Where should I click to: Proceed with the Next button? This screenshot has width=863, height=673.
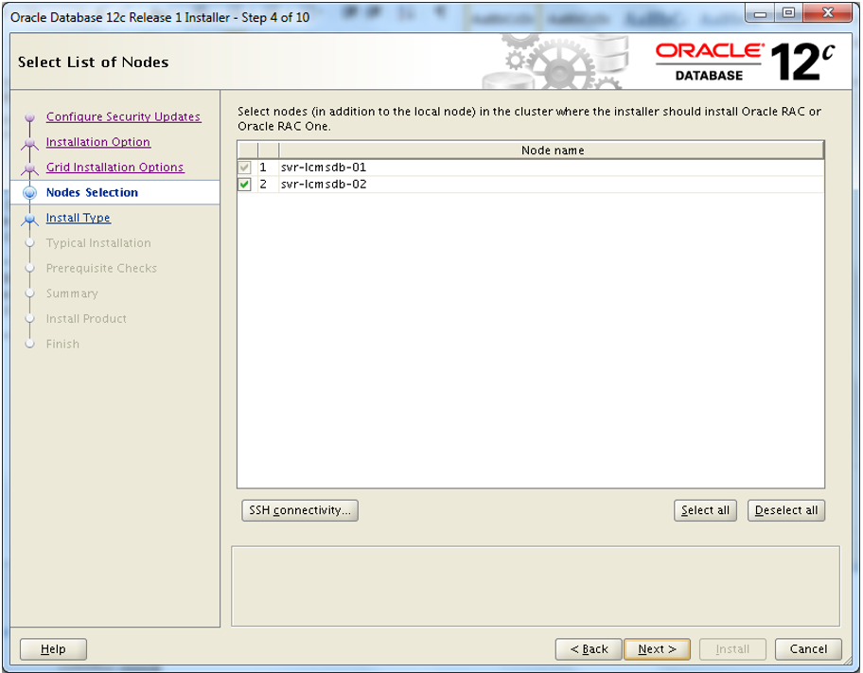(x=657, y=649)
